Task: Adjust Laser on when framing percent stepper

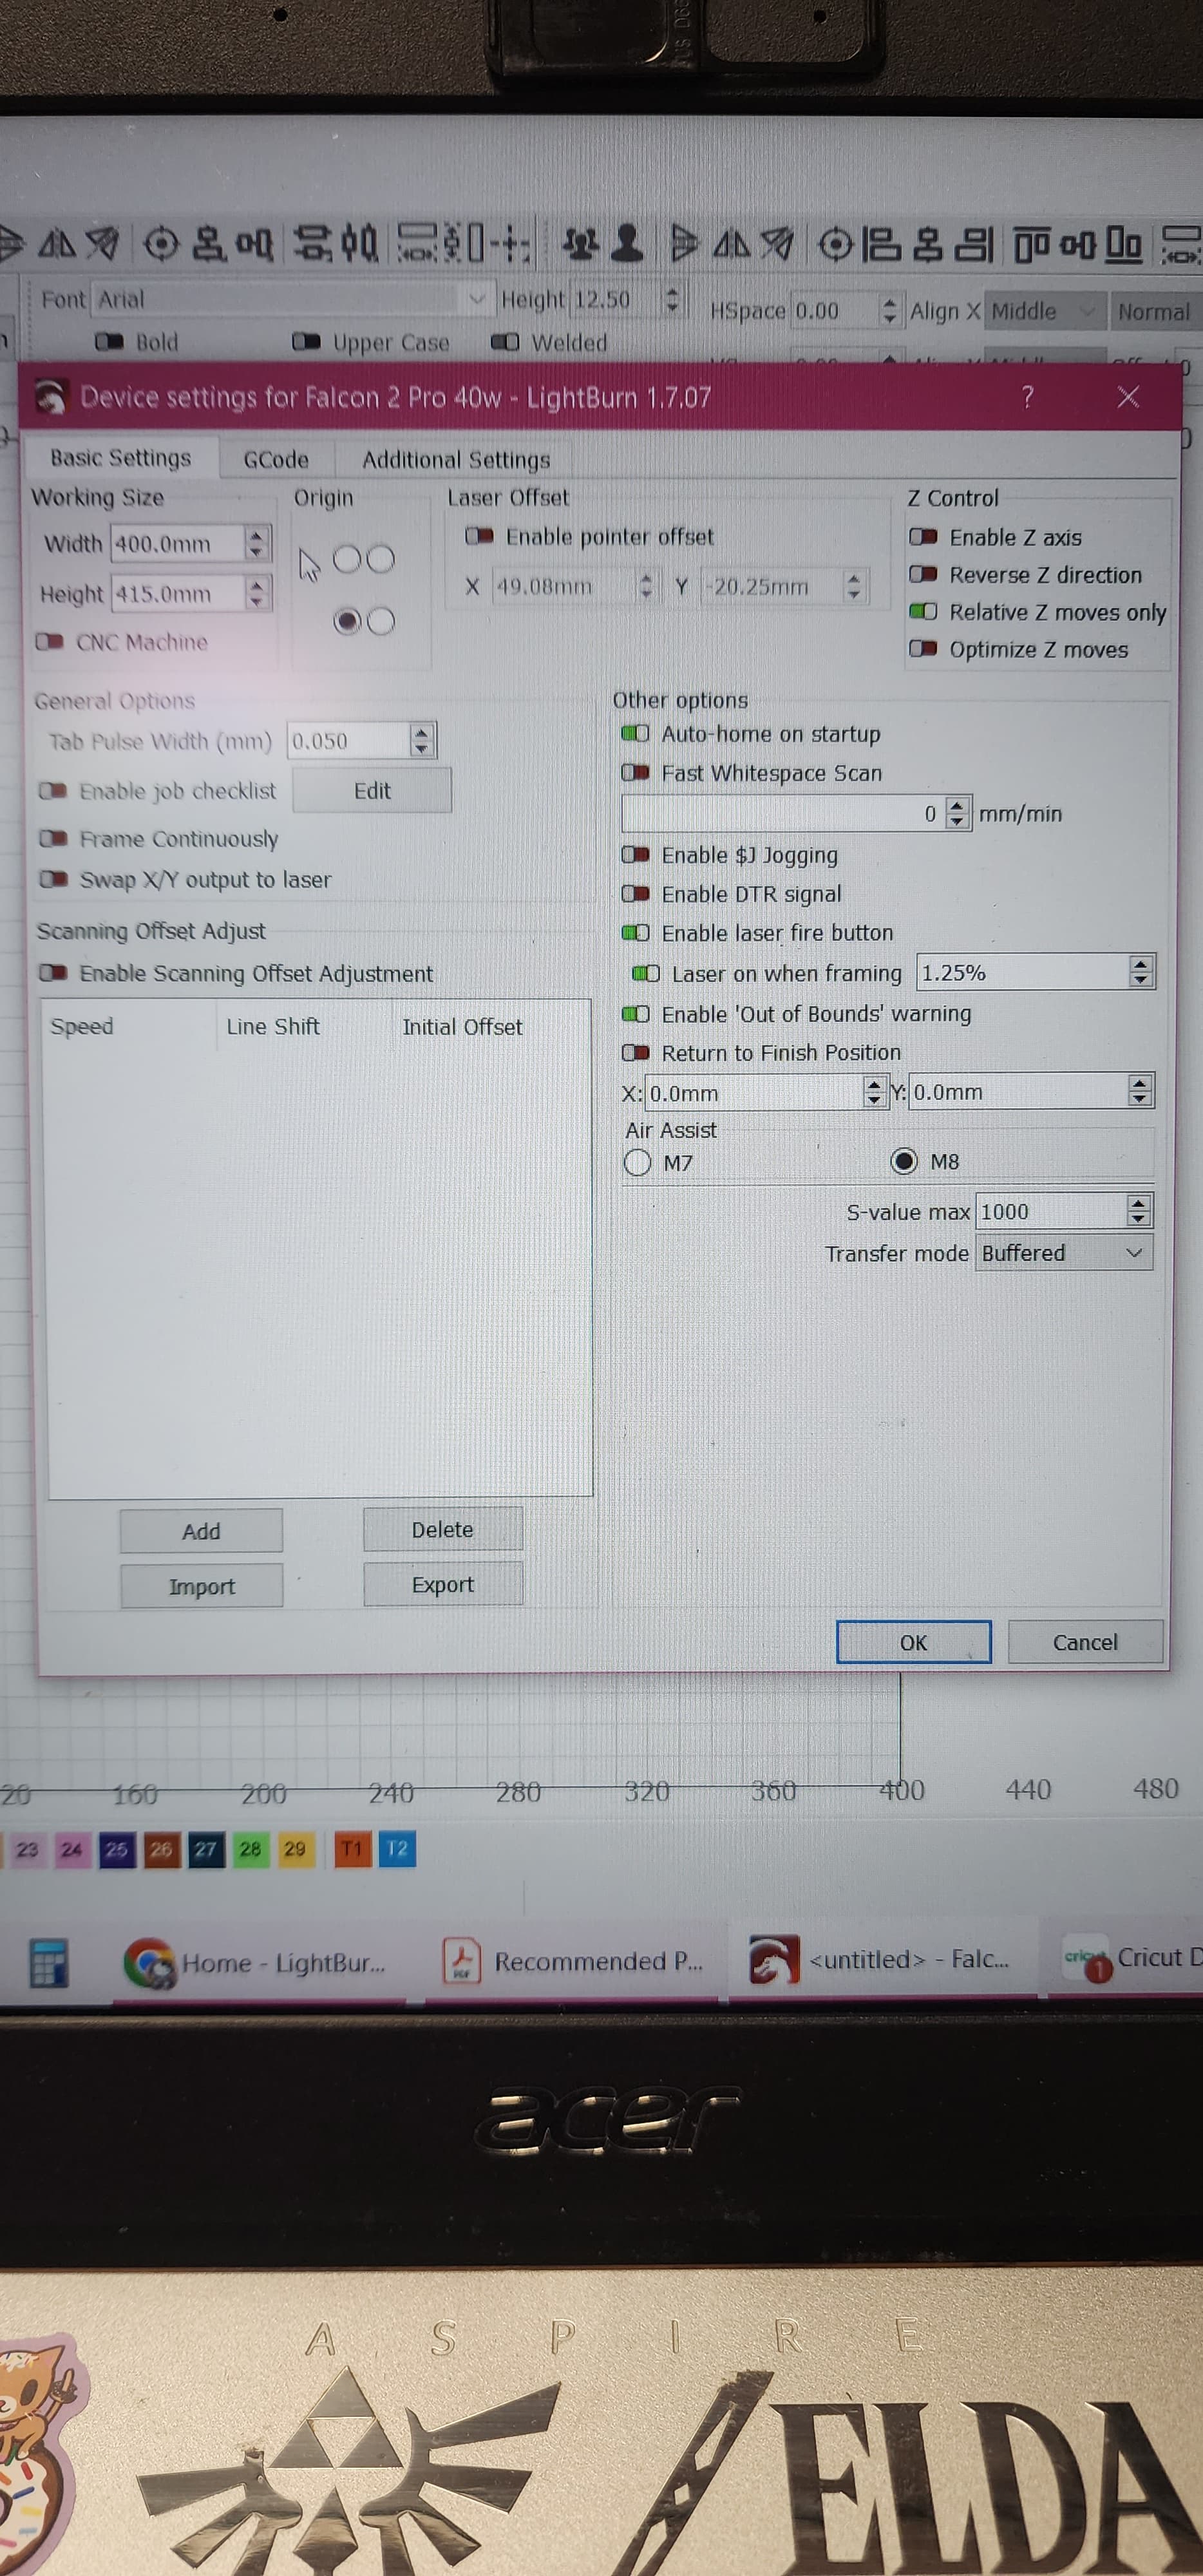Action: tap(1140, 971)
